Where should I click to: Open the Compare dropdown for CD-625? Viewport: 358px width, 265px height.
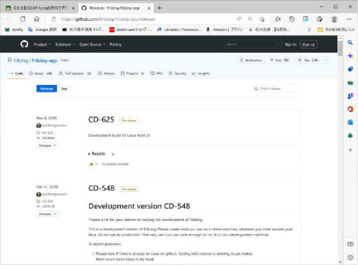(x=47, y=146)
